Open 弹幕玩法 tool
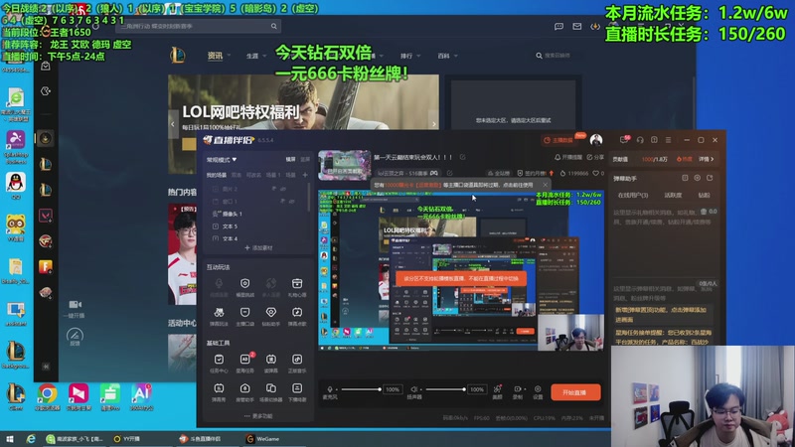Screen dimensions: 795x447 219,316
